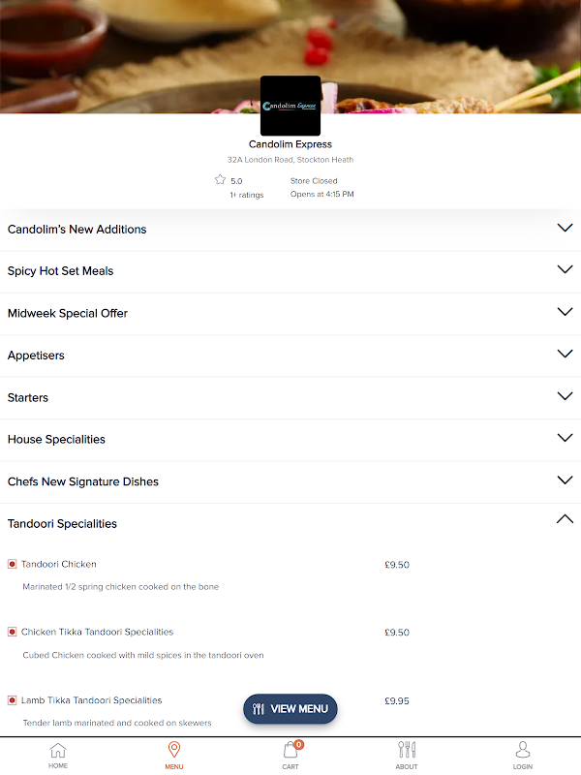Click the View Menu button

click(x=290, y=709)
